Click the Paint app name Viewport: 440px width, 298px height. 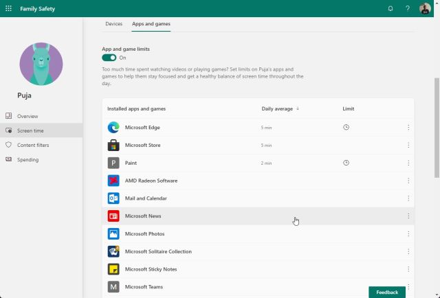pyautogui.click(x=131, y=163)
